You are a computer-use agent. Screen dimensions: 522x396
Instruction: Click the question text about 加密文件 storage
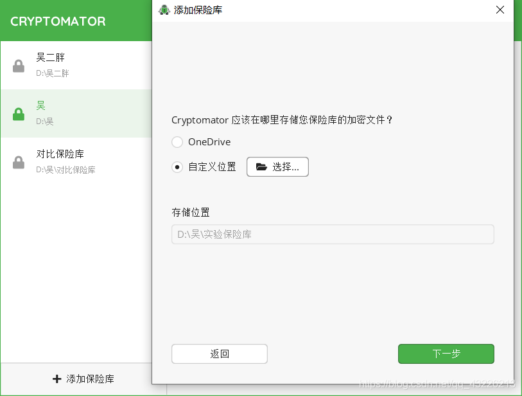pos(282,120)
